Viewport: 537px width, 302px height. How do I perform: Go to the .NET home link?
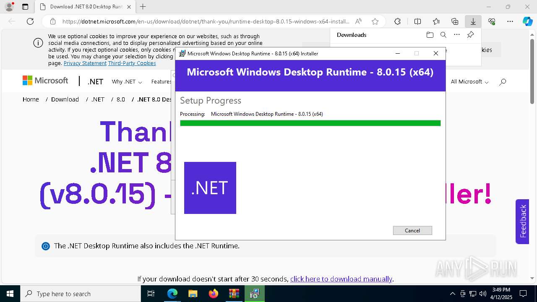coord(95,82)
